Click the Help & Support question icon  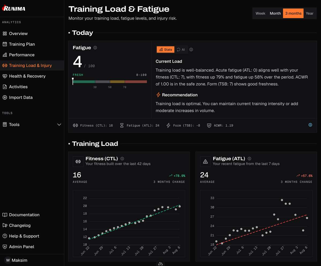pyautogui.click(x=5, y=236)
